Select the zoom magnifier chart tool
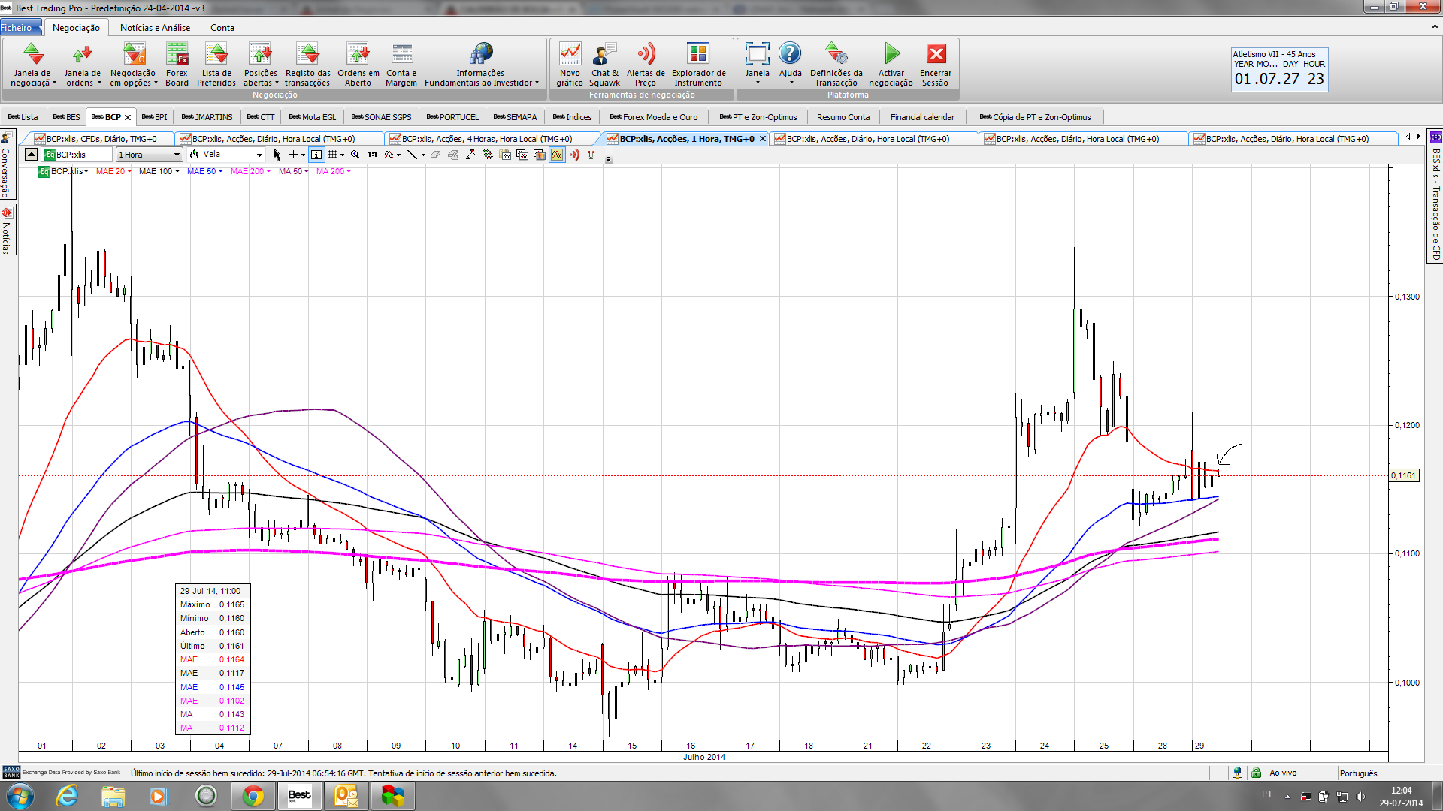This screenshot has height=811, width=1443. tap(355, 155)
